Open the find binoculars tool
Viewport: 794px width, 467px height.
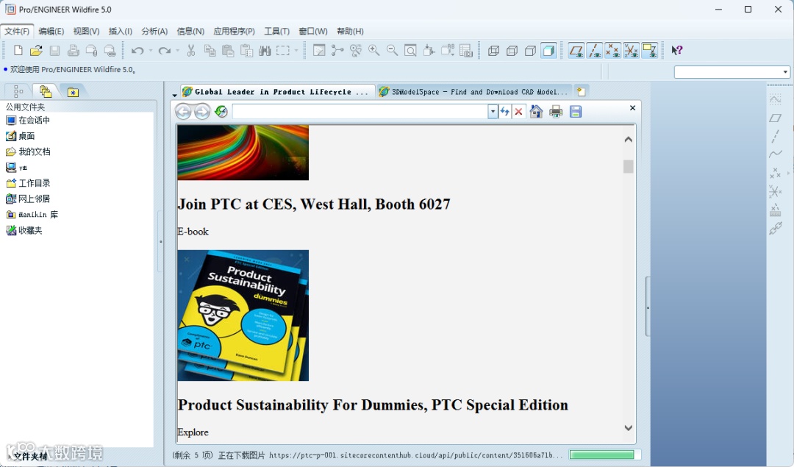[x=265, y=50]
